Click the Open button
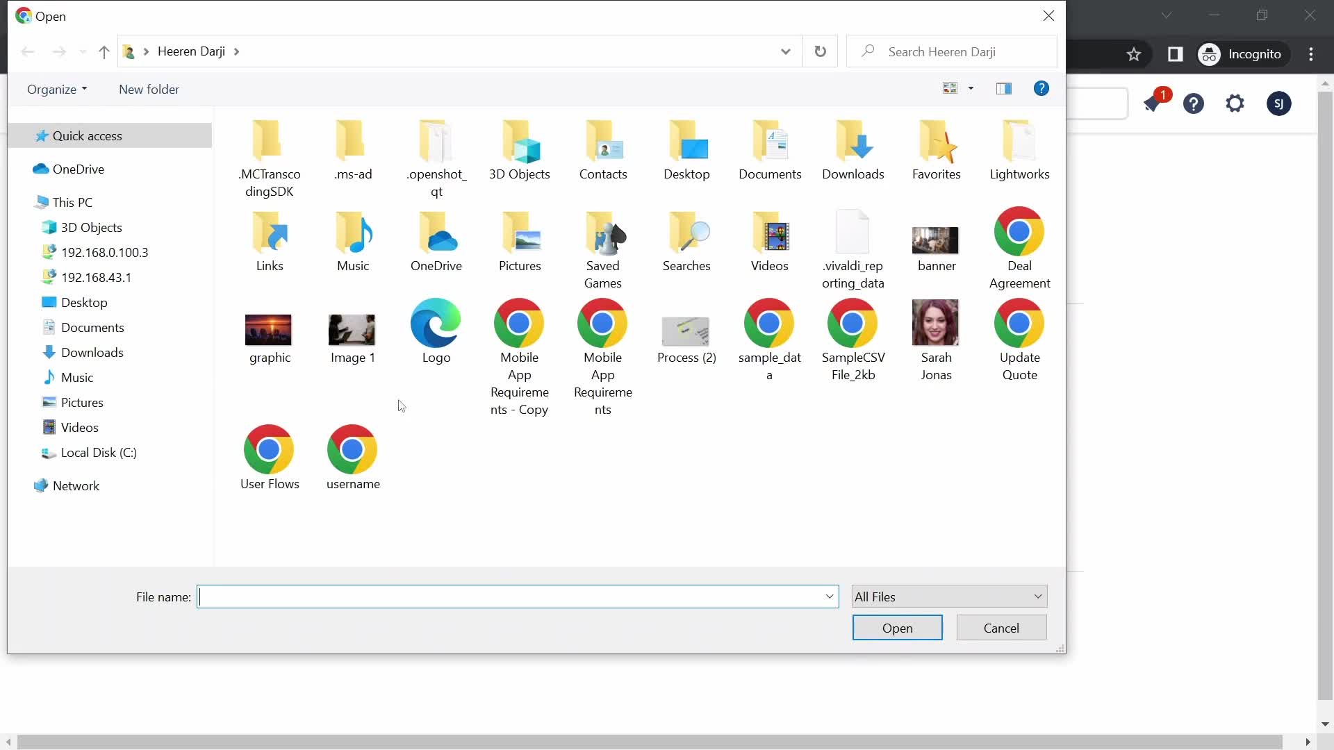 [x=897, y=628]
